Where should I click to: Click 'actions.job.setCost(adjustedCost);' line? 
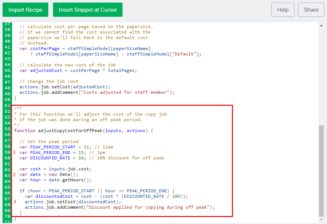pos(65,87)
